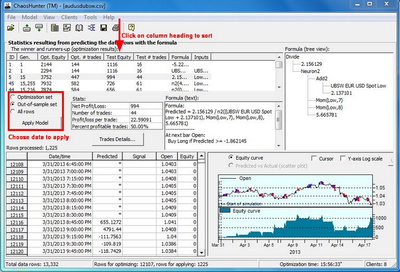Screen dimensions: 400x272
Task: Open the Clients menu
Action: [x=69, y=17]
